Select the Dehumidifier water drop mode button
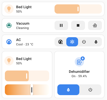The height and width of the screenshot is (100, 107). pos(68,90)
